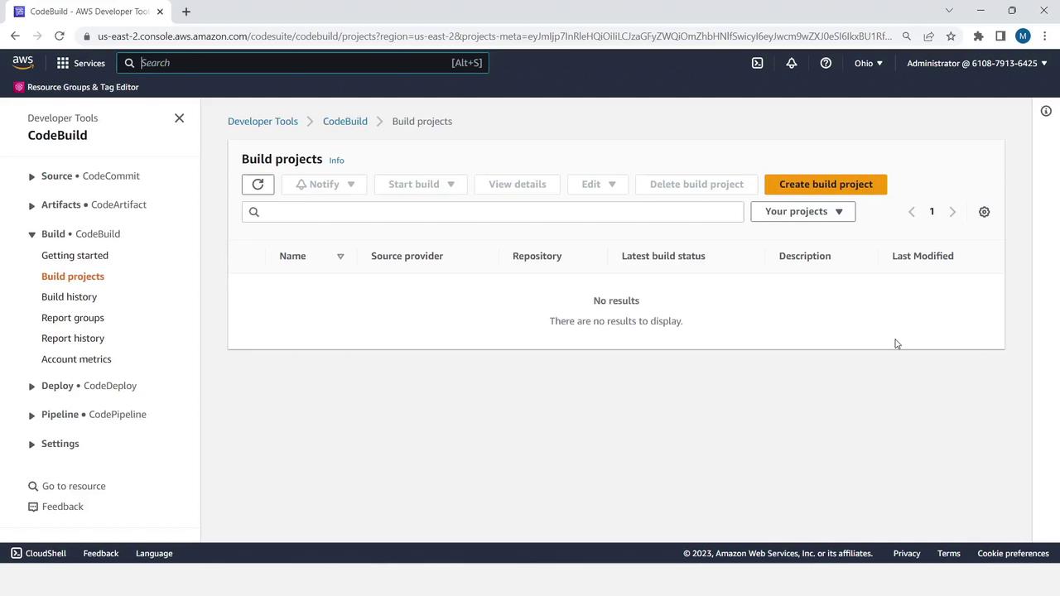The height and width of the screenshot is (596, 1060).
Task: Click the View details button
Action: click(x=517, y=185)
